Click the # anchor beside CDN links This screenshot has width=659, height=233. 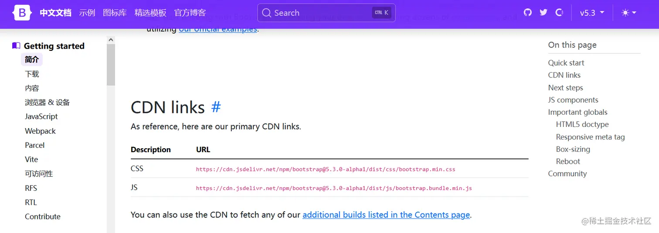(x=216, y=107)
